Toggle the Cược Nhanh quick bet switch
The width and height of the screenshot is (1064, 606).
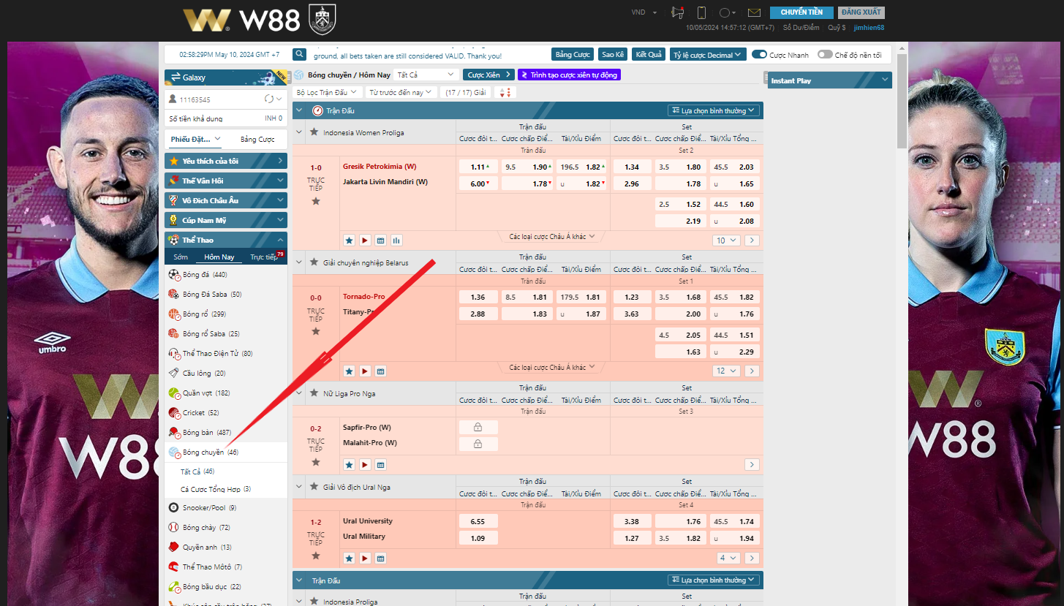click(x=759, y=55)
